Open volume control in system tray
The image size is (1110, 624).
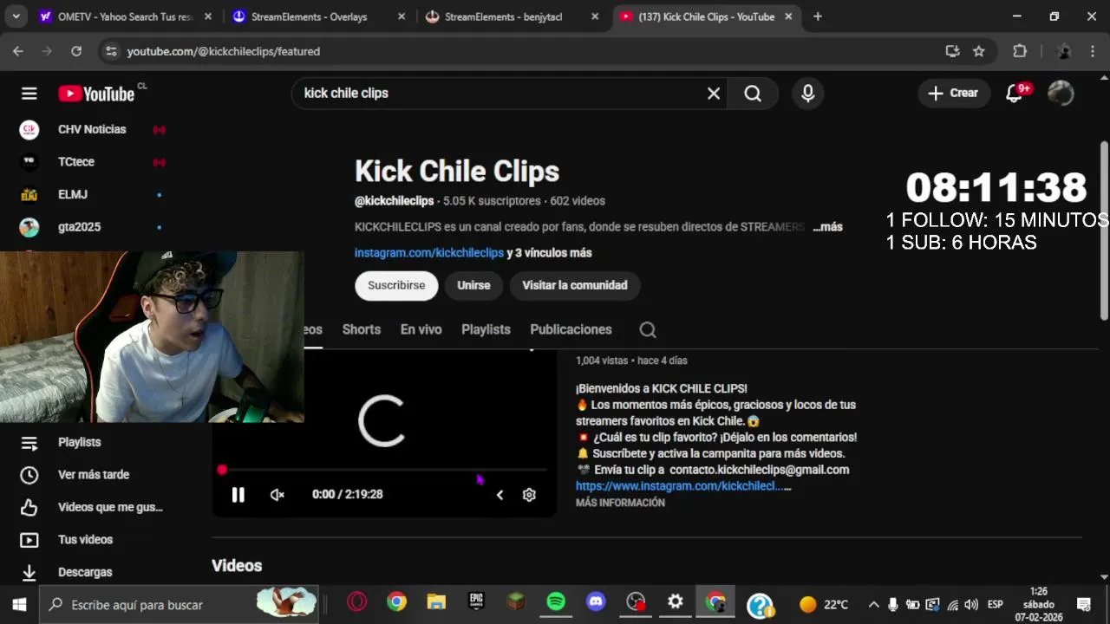click(x=971, y=605)
